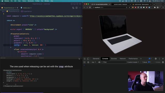This screenshot has height=93, width=165.
Task: Share this page from the address bar
Action: pyautogui.click(x=127, y=7)
